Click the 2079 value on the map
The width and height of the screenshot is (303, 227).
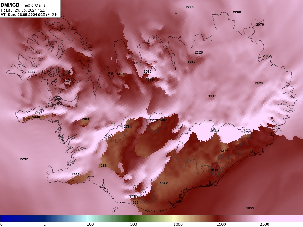click(x=260, y=25)
